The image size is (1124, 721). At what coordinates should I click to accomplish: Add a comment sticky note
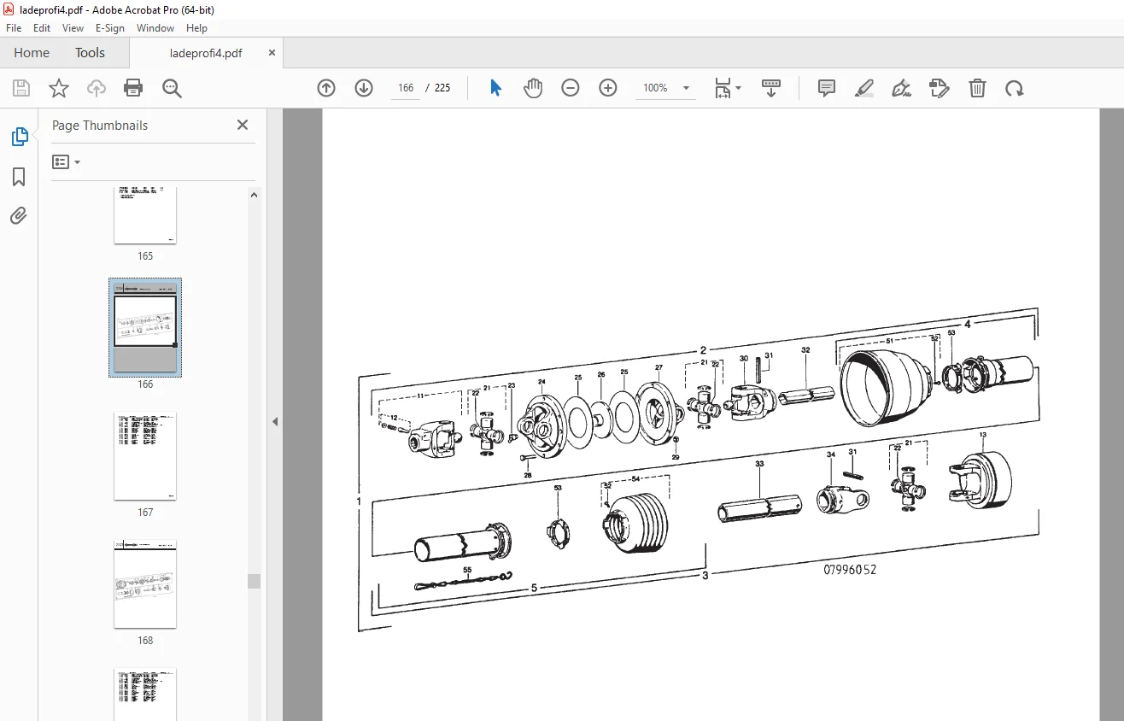click(827, 88)
